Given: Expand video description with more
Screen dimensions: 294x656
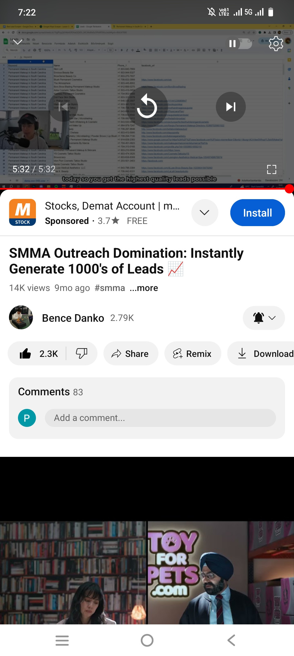Looking at the screenshot, I should click(x=144, y=288).
